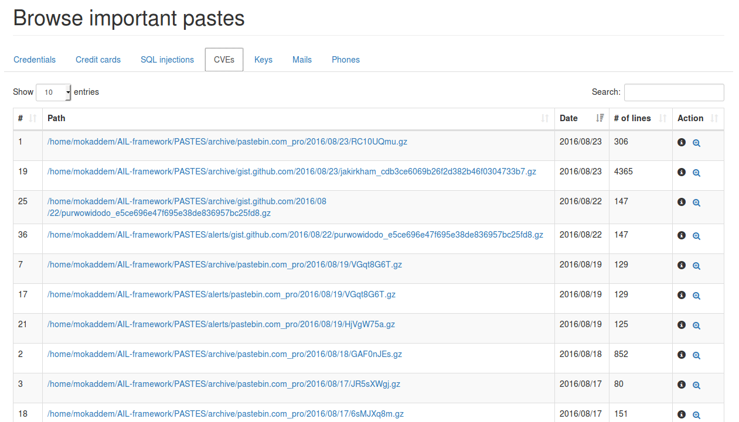Show info for HjVgW75a.gz paste
Image resolution: width=739 pixels, height=422 pixels.
point(682,325)
